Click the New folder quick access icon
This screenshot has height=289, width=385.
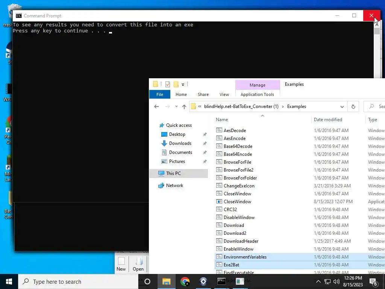(x=176, y=84)
